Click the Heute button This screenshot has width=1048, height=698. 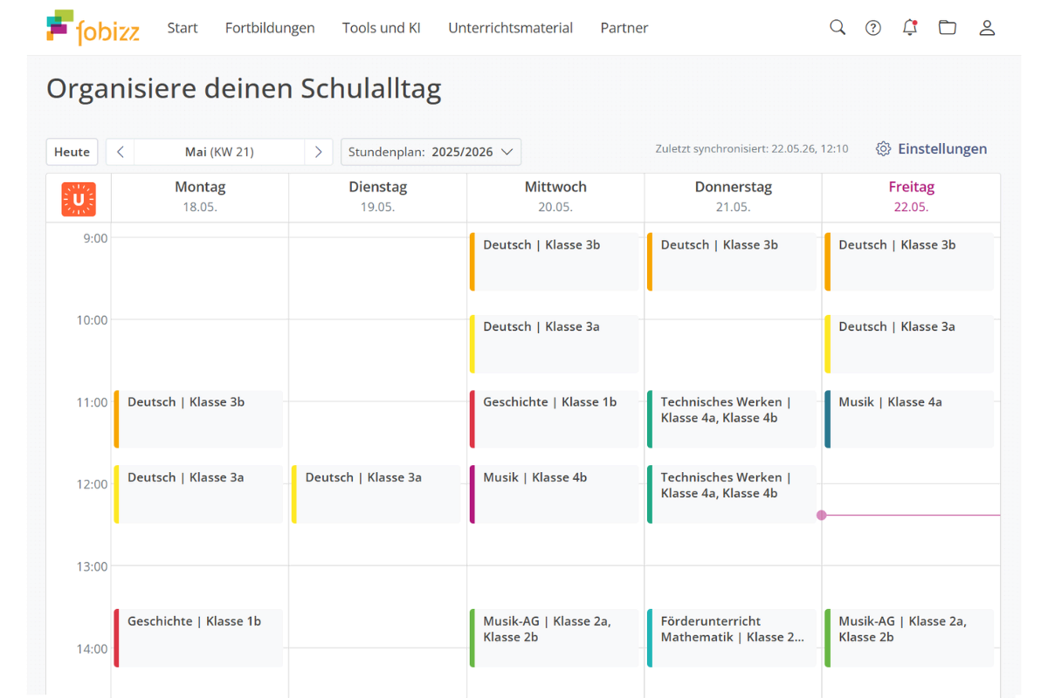72,152
